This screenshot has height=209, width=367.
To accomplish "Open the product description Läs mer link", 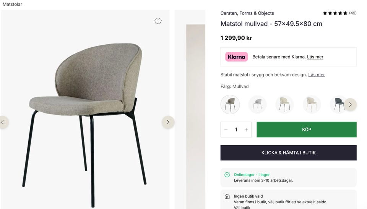I will [x=317, y=75].
